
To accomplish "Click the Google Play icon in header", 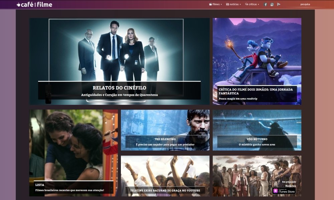I will 279,4.
